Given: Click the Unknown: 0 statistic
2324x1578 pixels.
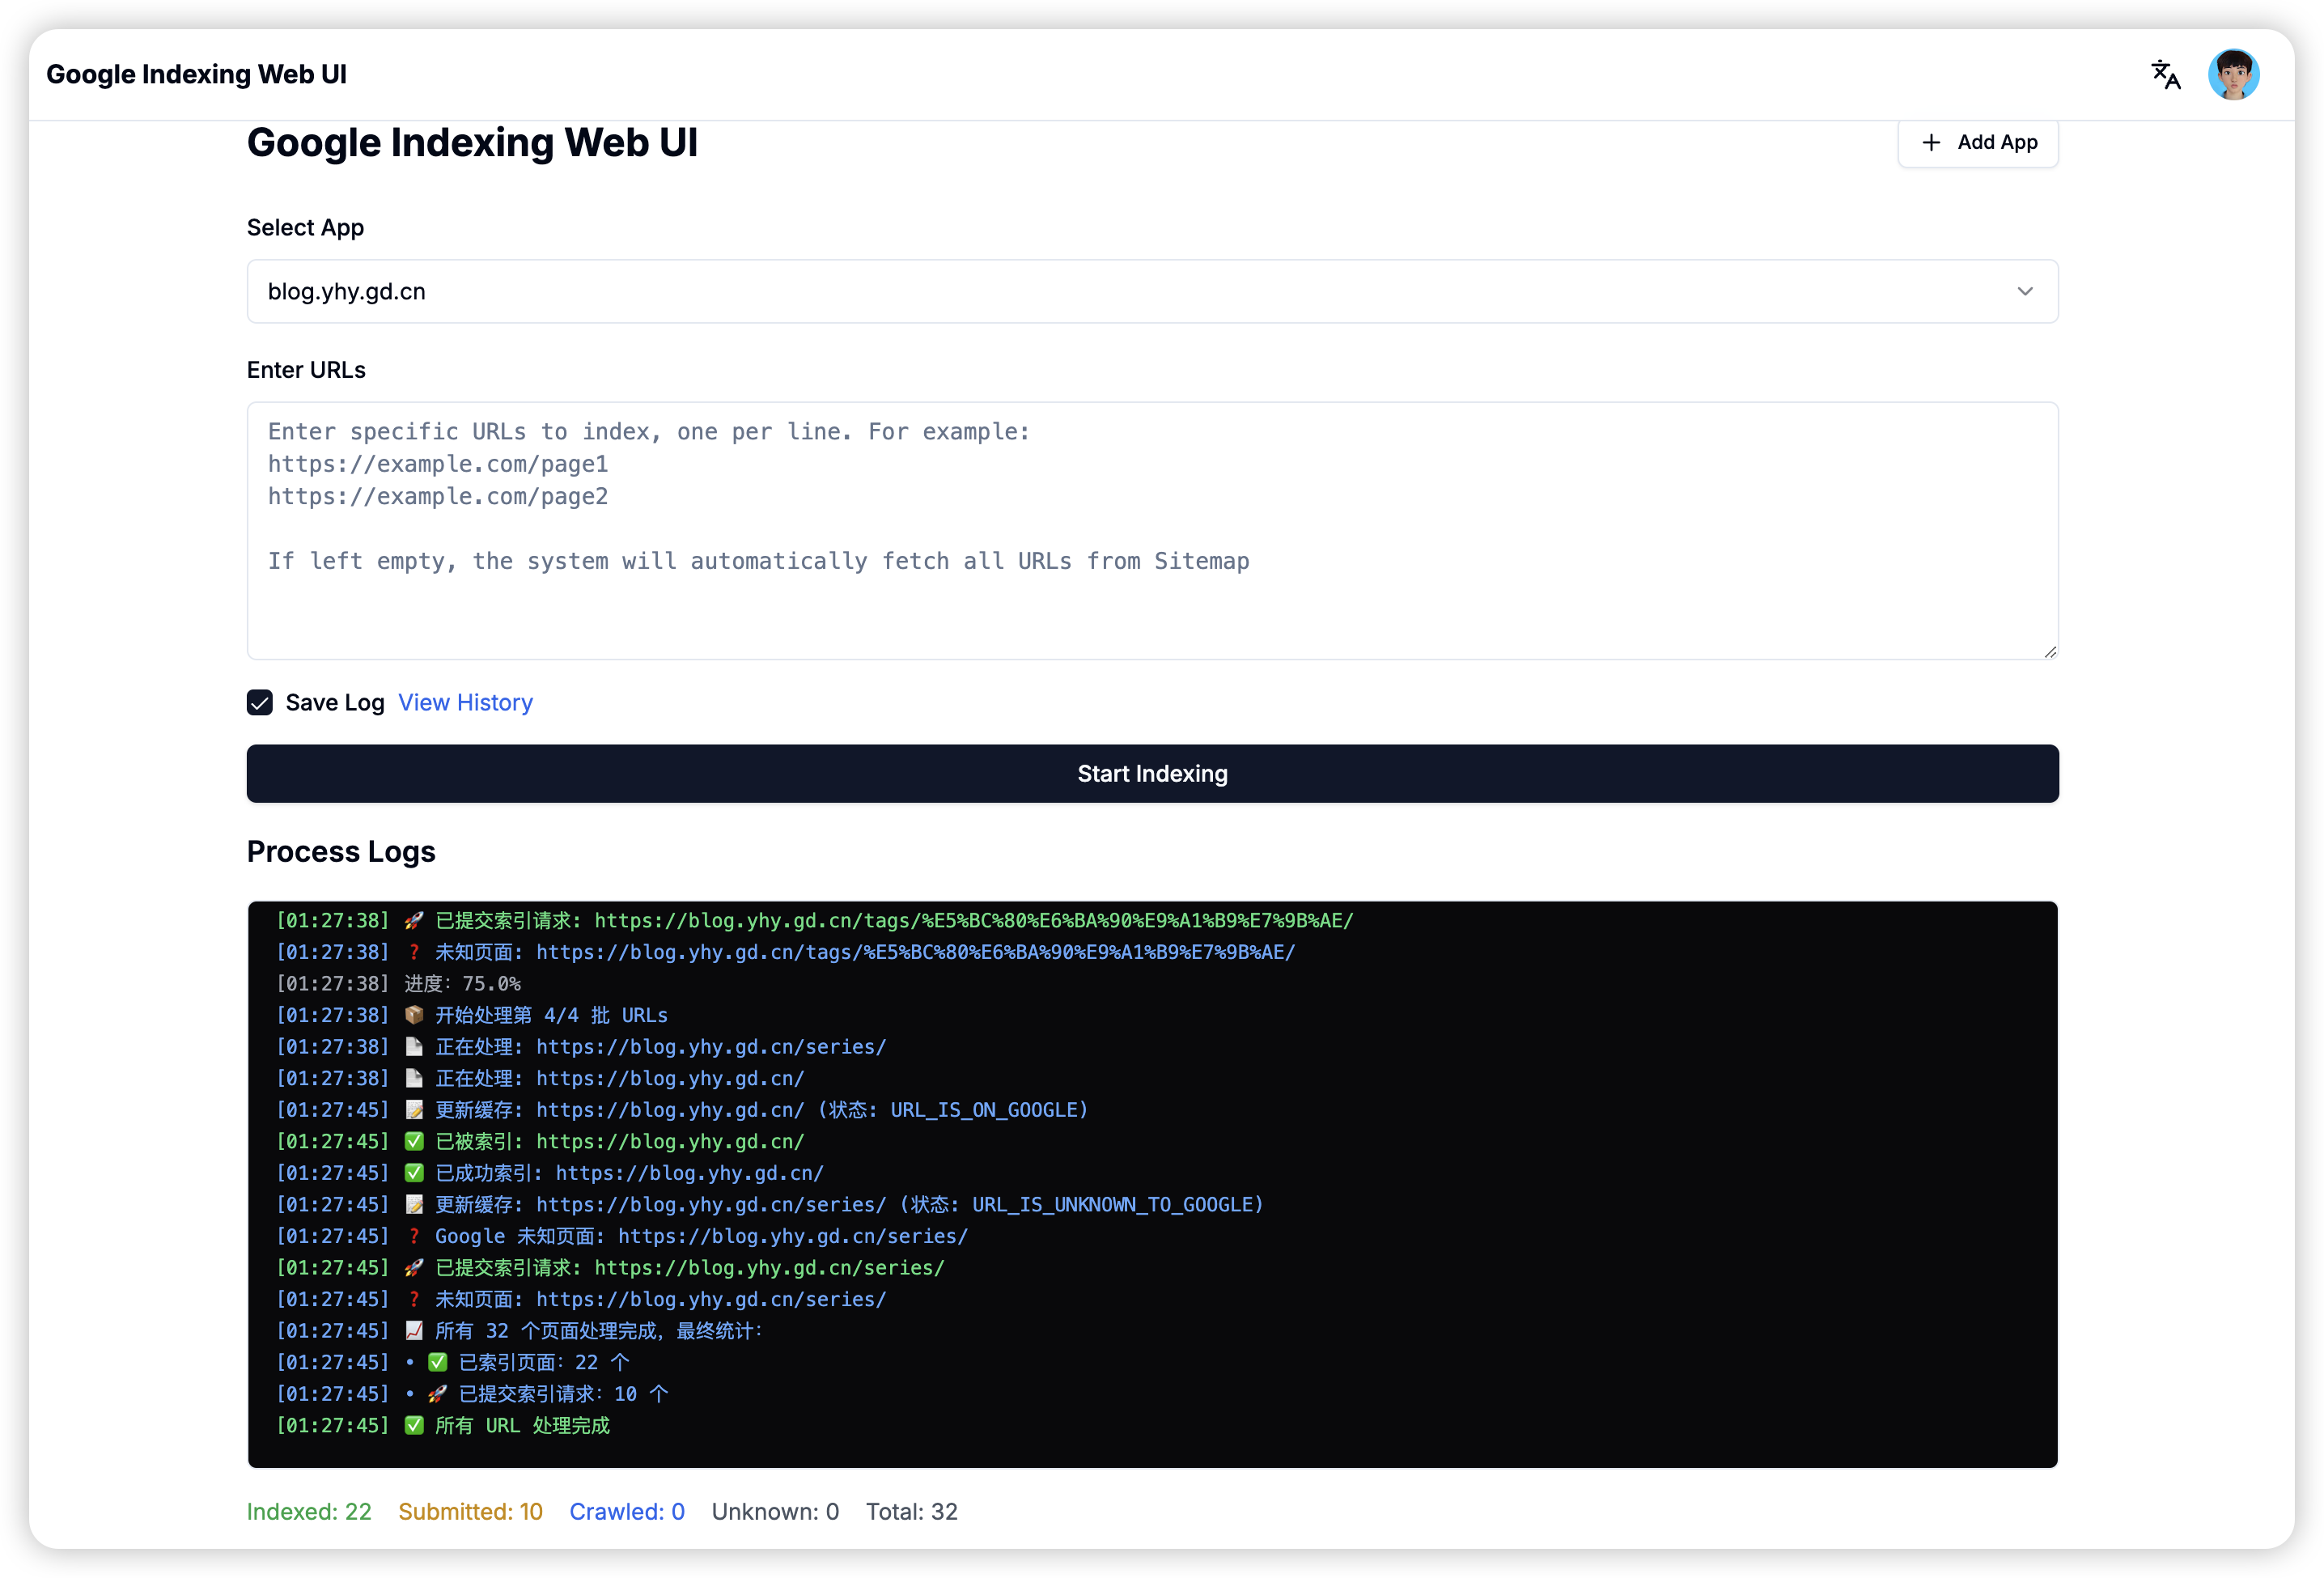Looking at the screenshot, I should 775,1512.
